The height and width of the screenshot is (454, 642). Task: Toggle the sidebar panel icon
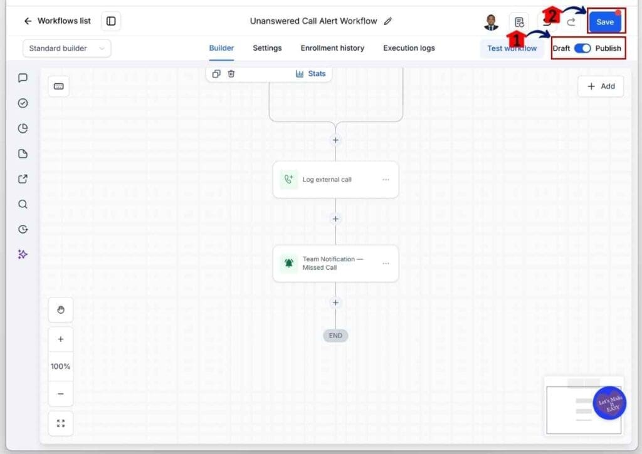pos(111,21)
